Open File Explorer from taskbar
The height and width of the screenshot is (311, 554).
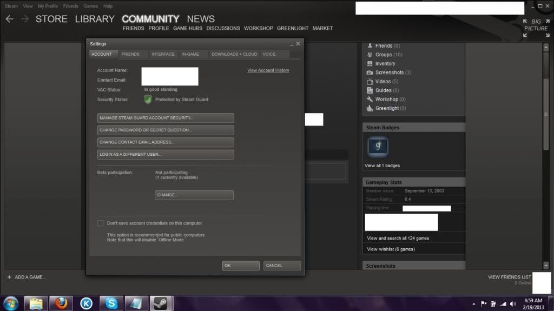(36, 303)
